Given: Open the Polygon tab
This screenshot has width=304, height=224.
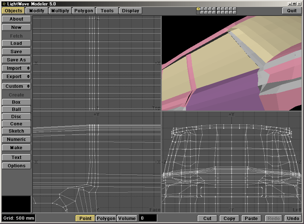Looking at the screenshot, I should coord(84,10).
